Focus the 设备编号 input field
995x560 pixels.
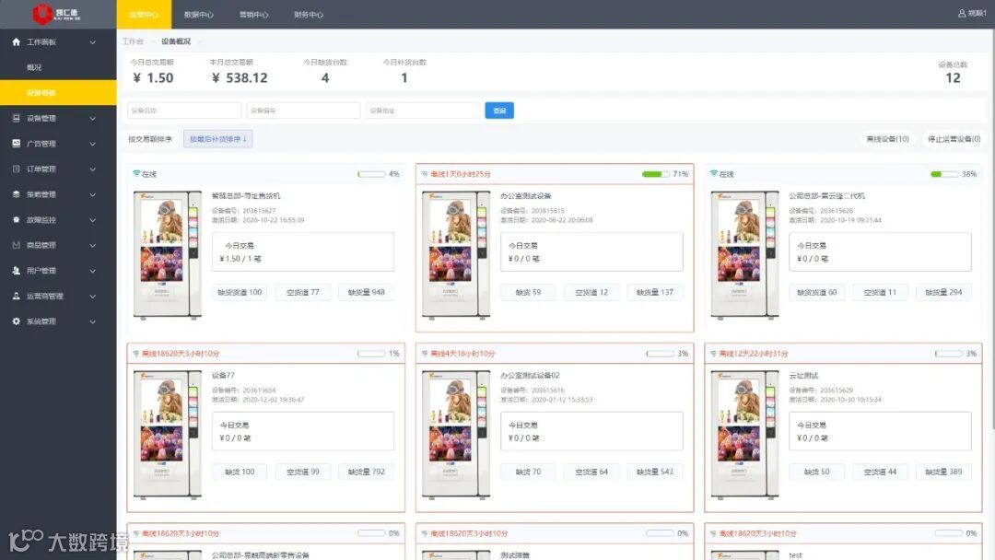pos(303,111)
